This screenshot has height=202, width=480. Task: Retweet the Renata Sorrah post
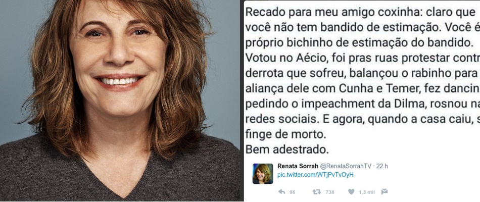[x=316, y=192]
